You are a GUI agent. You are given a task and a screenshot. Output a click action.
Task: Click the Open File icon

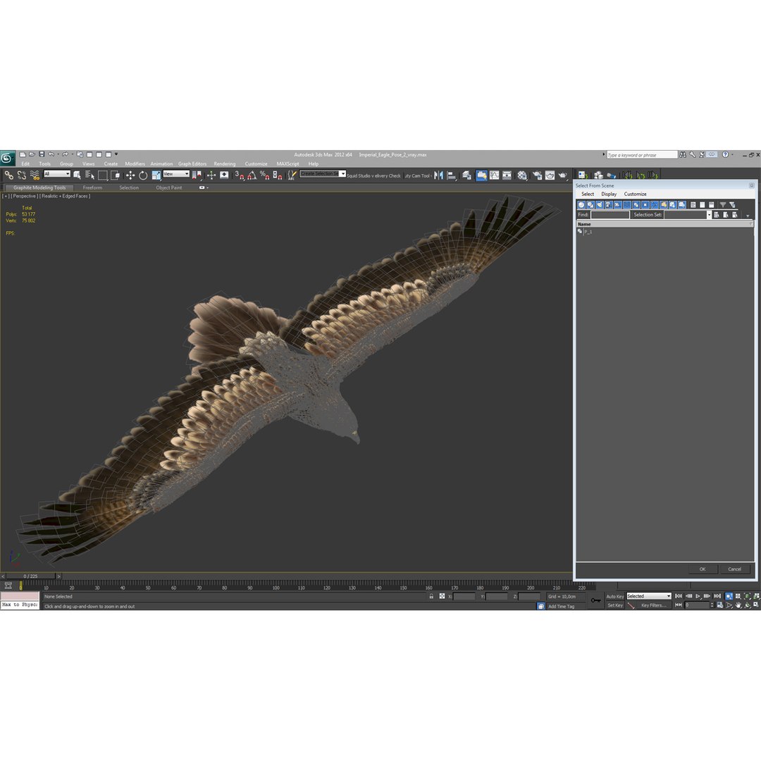click(x=32, y=154)
